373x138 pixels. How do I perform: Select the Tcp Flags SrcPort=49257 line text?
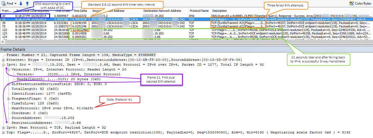point(178,132)
